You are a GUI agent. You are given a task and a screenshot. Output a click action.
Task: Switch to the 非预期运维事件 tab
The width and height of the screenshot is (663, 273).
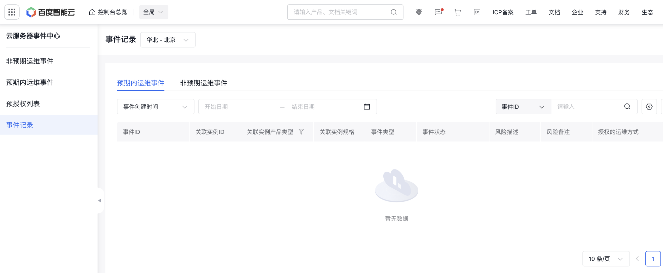pyautogui.click(x=204, y=83)
